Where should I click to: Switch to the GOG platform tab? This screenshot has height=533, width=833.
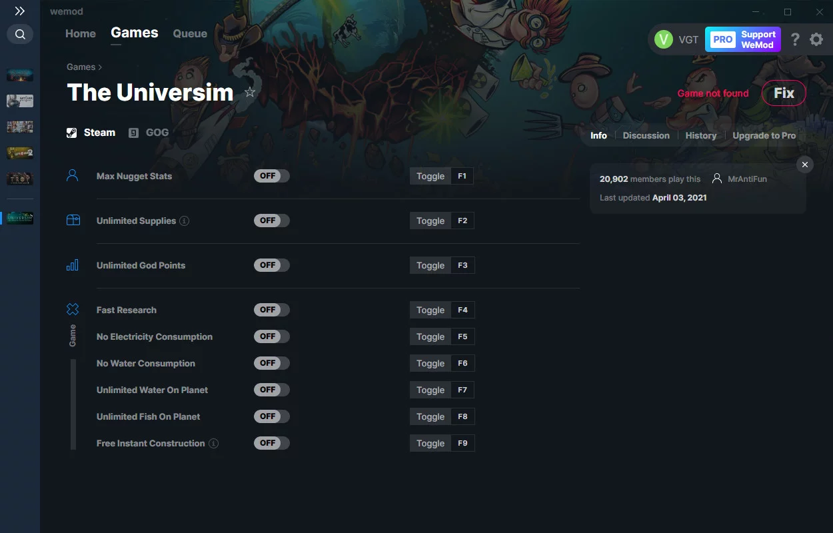point(149,133)
